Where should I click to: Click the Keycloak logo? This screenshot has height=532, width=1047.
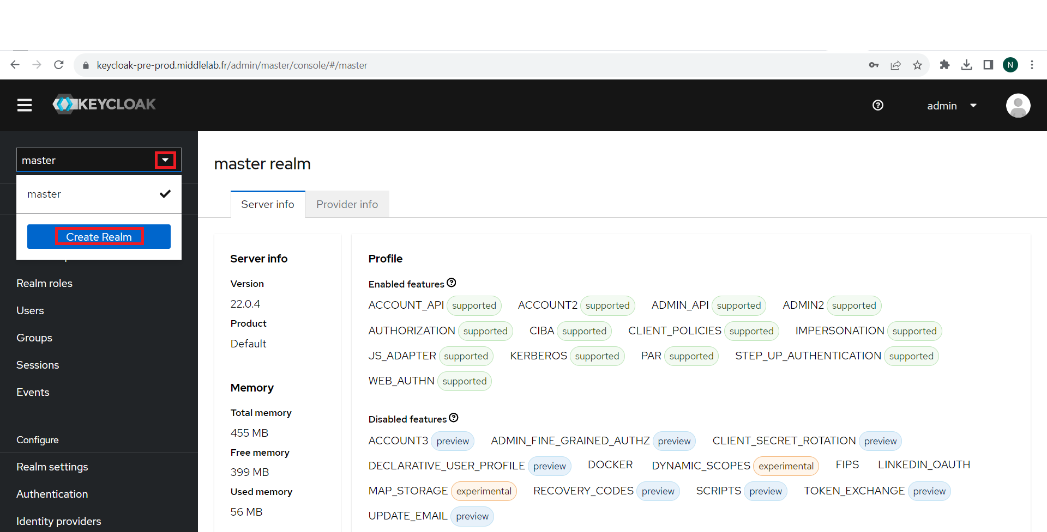(x=104, y=104)
